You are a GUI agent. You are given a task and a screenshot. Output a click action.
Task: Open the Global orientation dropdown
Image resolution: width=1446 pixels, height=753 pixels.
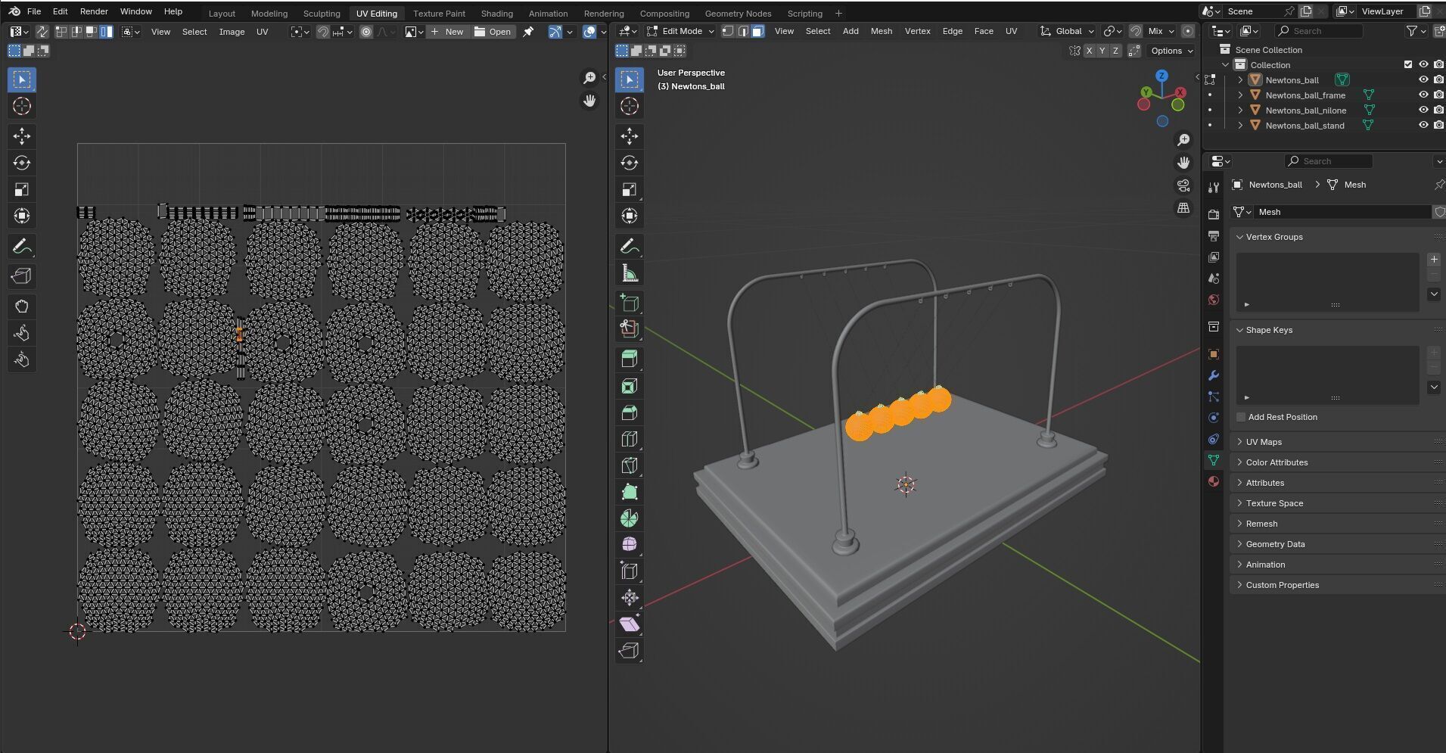pos(1067,31)
